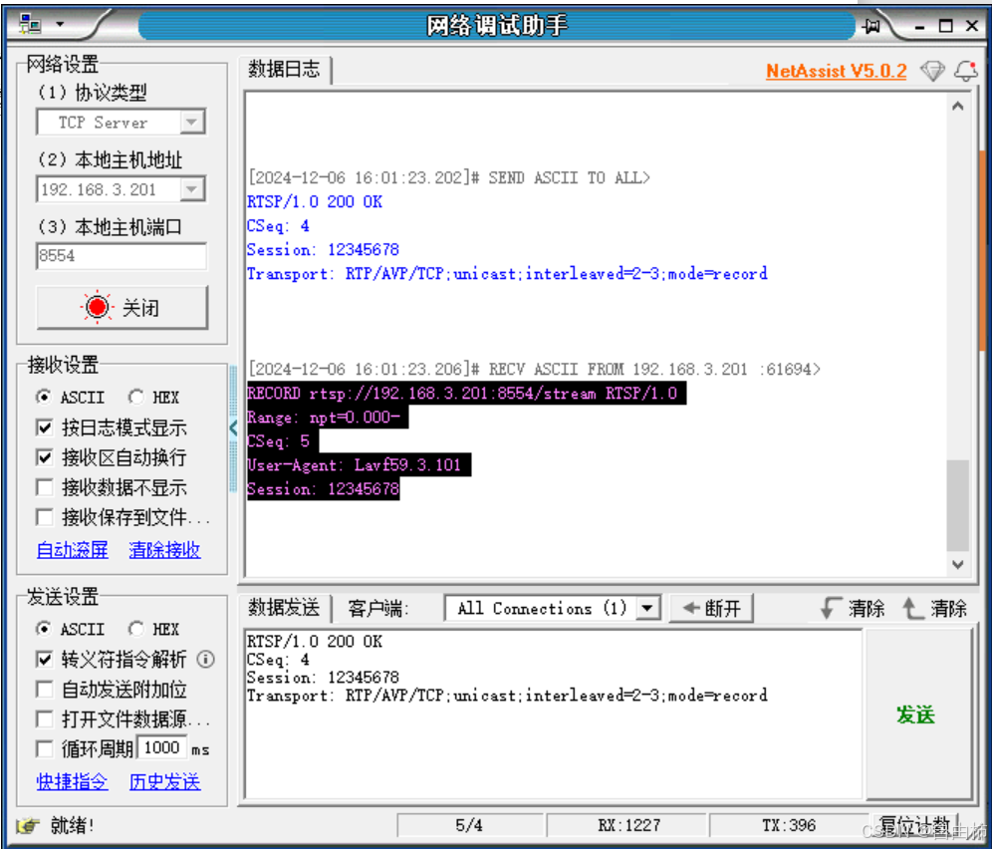Click the log scrollbar down arrow
Viewport: 992px width, 849px height.
coord(958,563)
